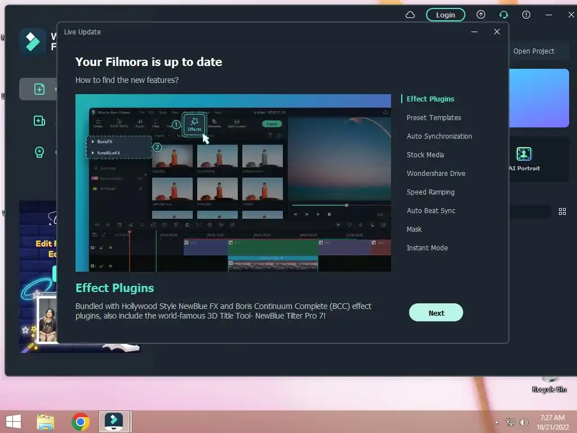Open the Recycle Bin on desktop

click(x=549, y=385)
